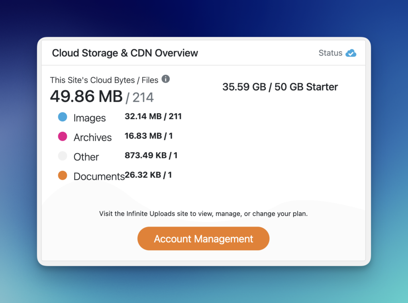Viewport: 408px width, 303px height.
Task: Click the 873.49 KB / 1 value
Action: point(151,155)
